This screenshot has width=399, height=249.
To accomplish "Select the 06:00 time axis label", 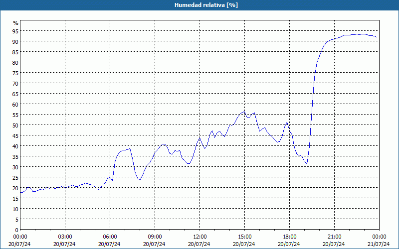I will click(110, 237).
